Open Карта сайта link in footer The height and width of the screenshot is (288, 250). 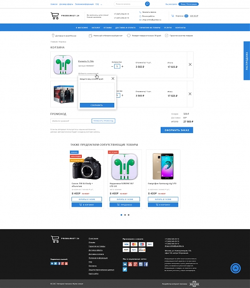pos(94,273)
